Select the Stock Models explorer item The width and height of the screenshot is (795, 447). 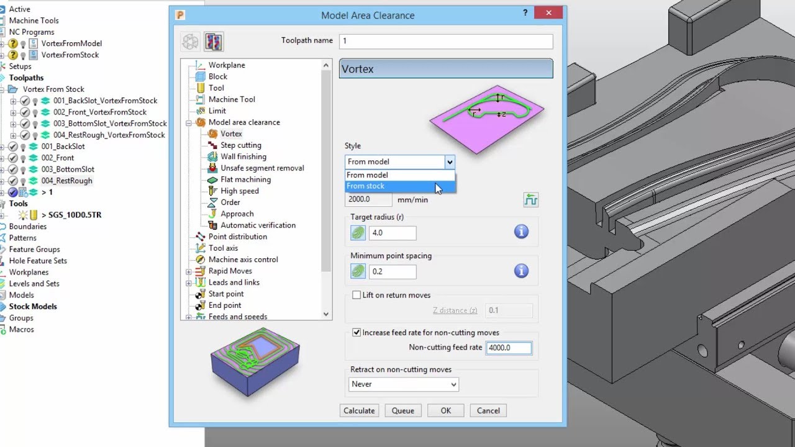tap(32, 307)
